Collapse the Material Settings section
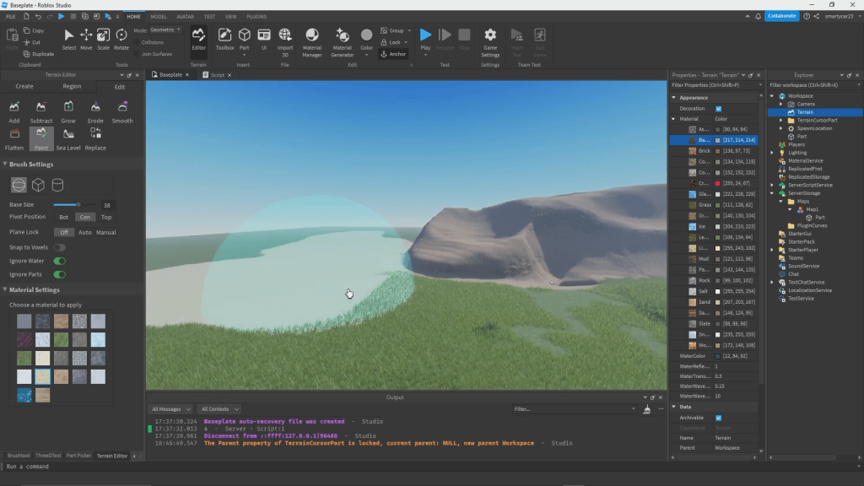The width and height of the screenshot is (864, 486). point(5,289)
